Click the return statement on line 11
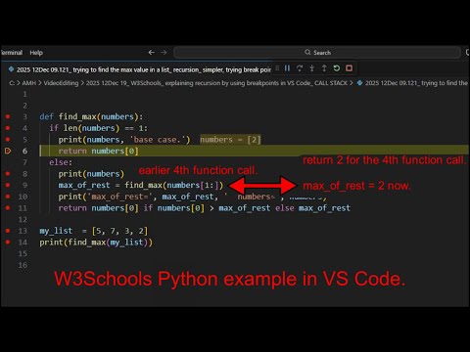The height and width of the screenshot is (352, 470). [205, 208]
